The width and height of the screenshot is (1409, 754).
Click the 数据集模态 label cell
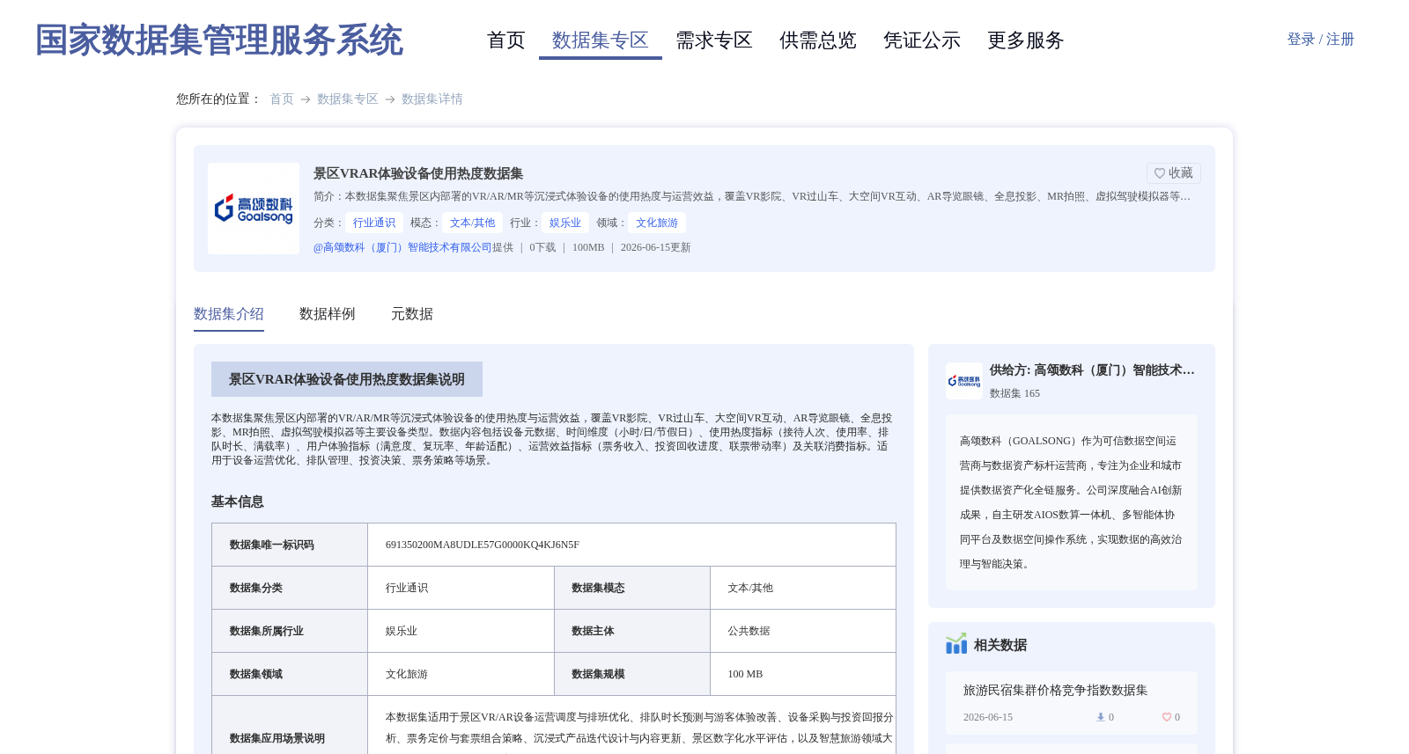(632, 588)
